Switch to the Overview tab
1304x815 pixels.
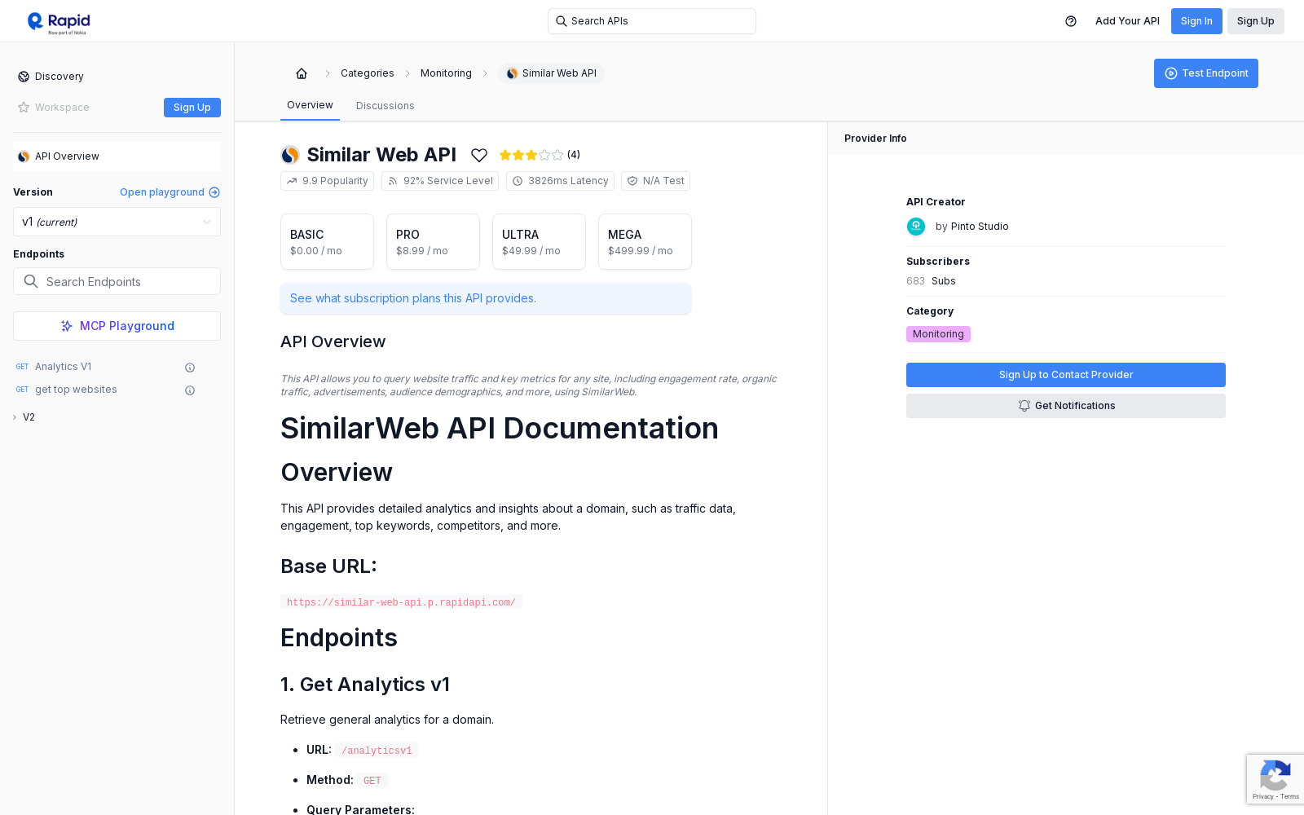pos(310,105)
